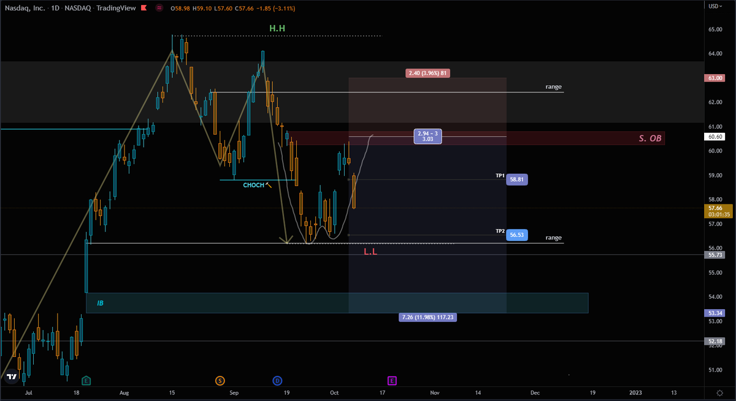Click the hammer icon next to CHOCH
This screenshot has width=736, height=401.
tap(268, 185)
